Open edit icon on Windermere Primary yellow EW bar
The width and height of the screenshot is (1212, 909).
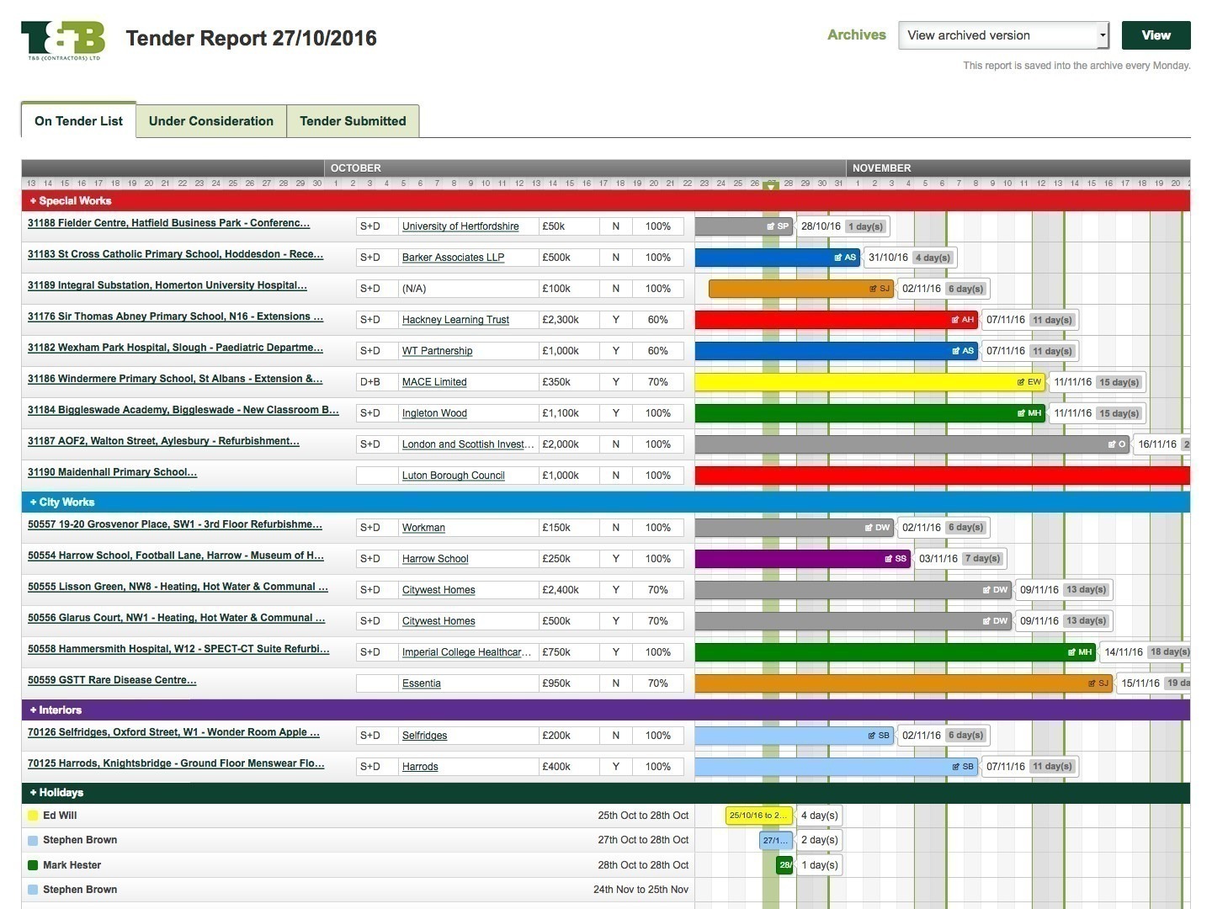[1021, 382]
